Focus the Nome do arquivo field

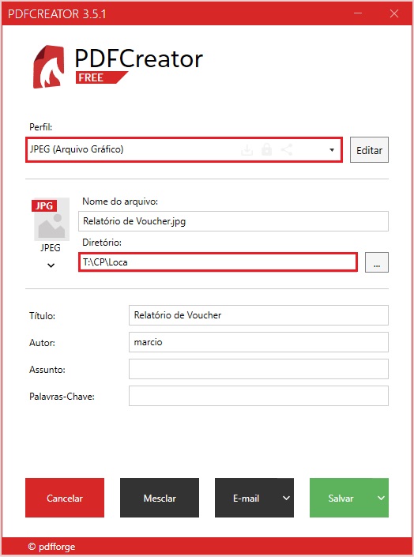234,221
